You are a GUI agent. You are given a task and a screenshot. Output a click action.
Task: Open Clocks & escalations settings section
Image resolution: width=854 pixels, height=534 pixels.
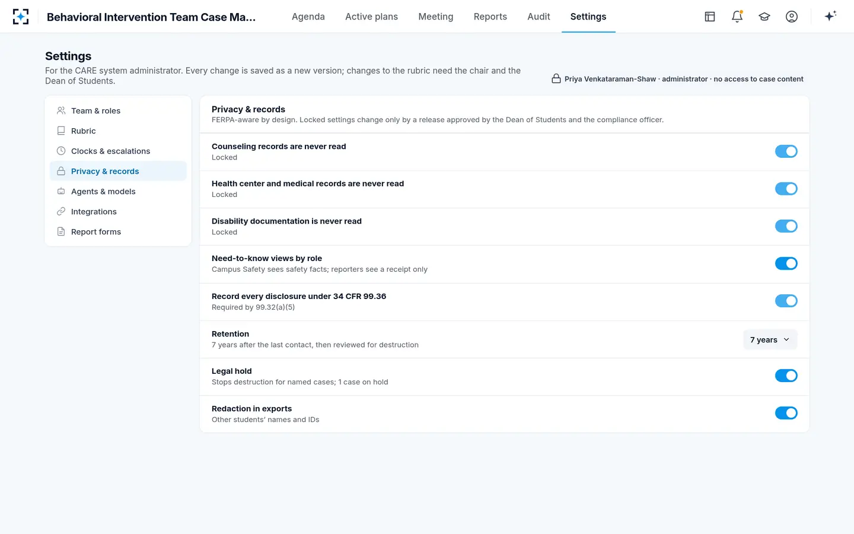(x=118, y=151)
